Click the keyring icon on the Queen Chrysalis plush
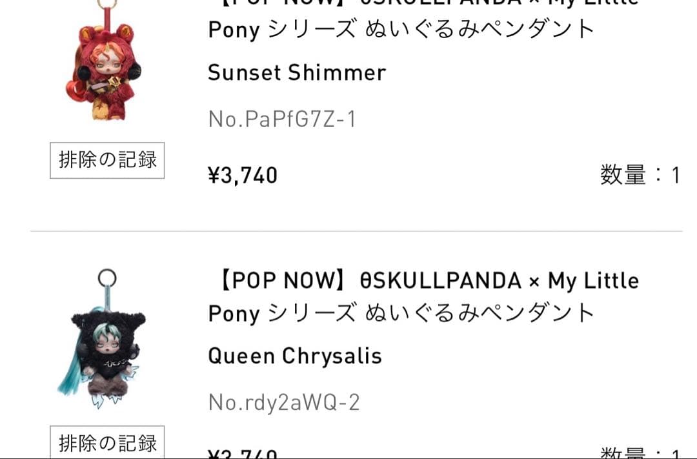The width and height of the screenshot is (697, 459). click(108, 276)
